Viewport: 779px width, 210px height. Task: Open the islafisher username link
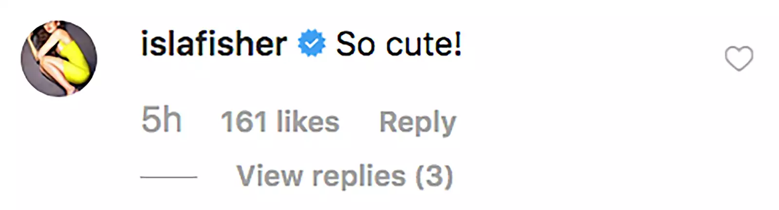(x=214, y=44)
